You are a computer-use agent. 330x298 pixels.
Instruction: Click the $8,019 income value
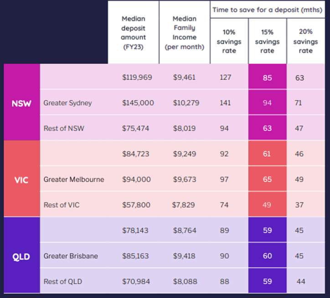[x=184, y=128]
